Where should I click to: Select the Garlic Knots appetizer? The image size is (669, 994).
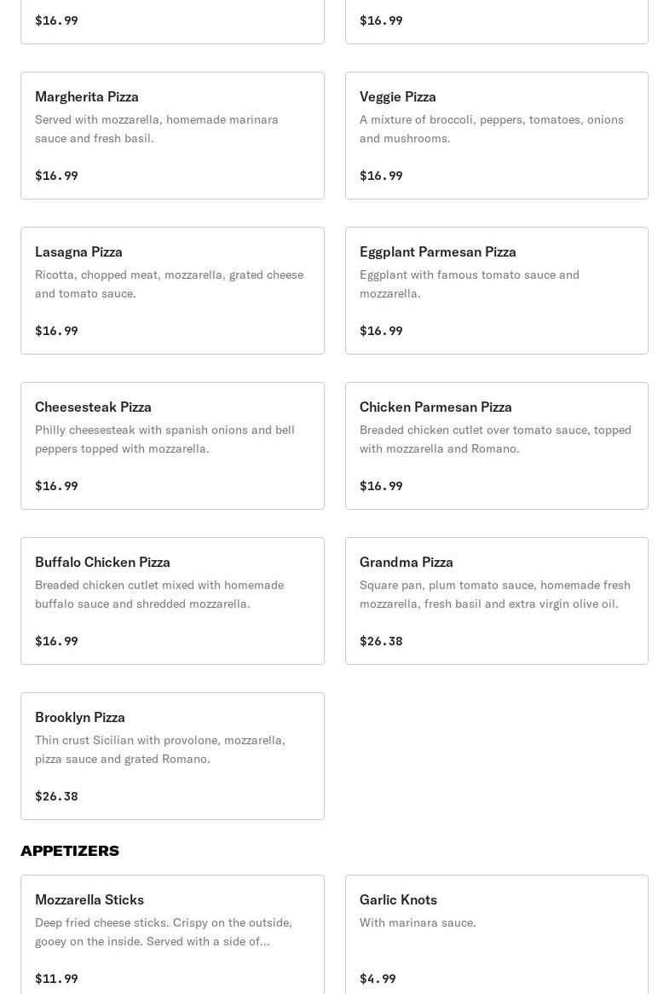[x=497, y=935]
